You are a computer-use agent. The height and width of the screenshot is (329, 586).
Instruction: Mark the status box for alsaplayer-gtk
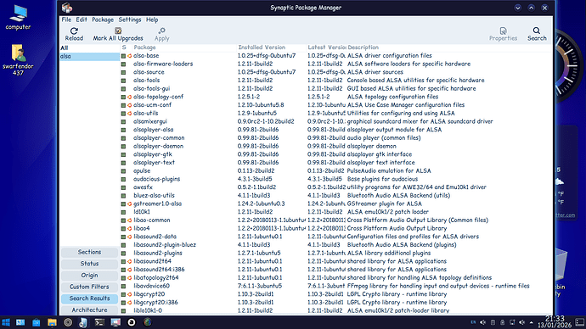pyautogui.click(x=123, y=154)
